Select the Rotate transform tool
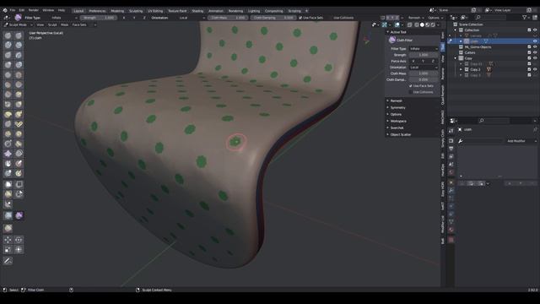The width and height of the screenshot is (540, 304). [x=19, y=240]
